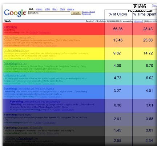The width and height of the screenshot is (157, 146).
Task: Select the Web tab above the search box
Action: [31, 9]
